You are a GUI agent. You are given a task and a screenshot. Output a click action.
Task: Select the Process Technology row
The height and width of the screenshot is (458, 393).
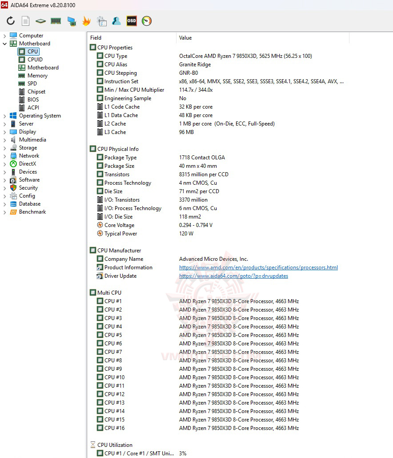218,183
